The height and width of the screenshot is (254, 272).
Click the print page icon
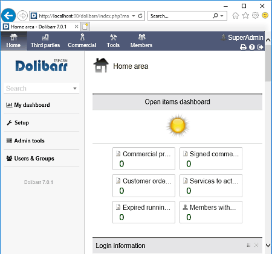[243, 47]
